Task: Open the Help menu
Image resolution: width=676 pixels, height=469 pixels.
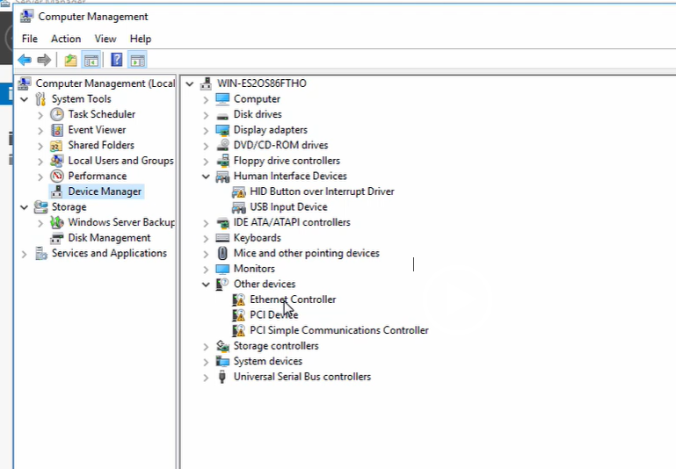Action: (141, 39)
